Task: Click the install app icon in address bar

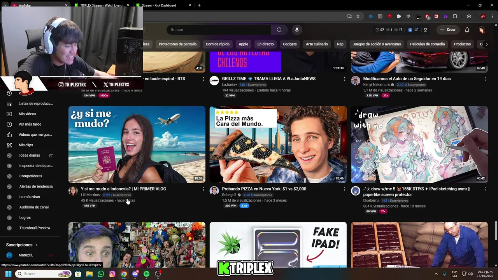Action: tap(349, 16)
